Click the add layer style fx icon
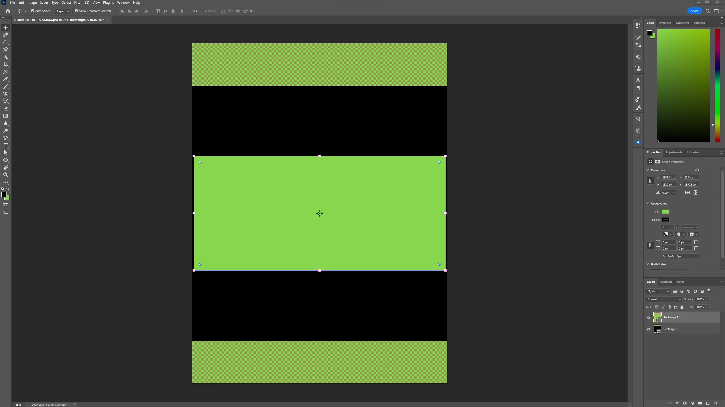 (x=677, y=403)
